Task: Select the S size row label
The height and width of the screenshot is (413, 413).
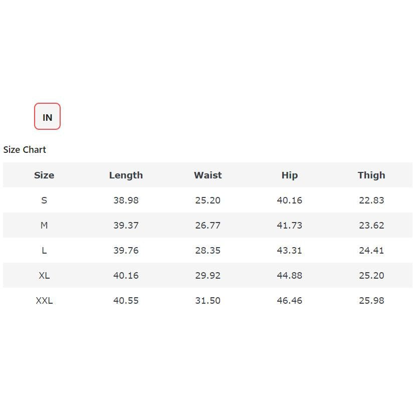Action: (x=44, y=200)
